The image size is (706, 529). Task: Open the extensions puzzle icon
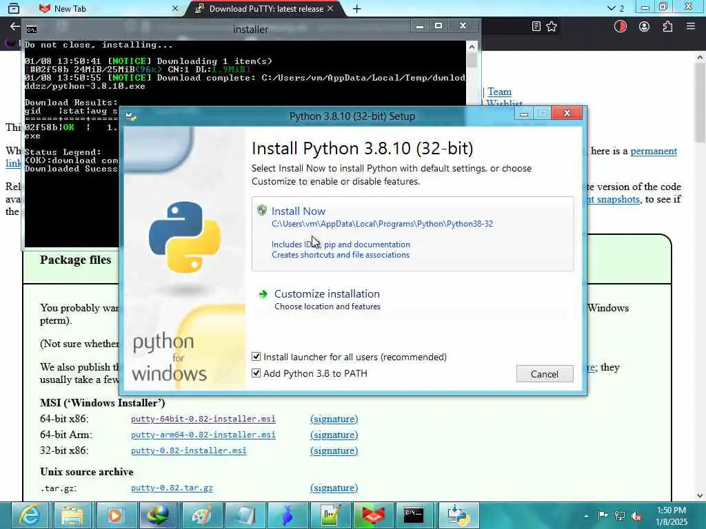(x=667, y=27)
